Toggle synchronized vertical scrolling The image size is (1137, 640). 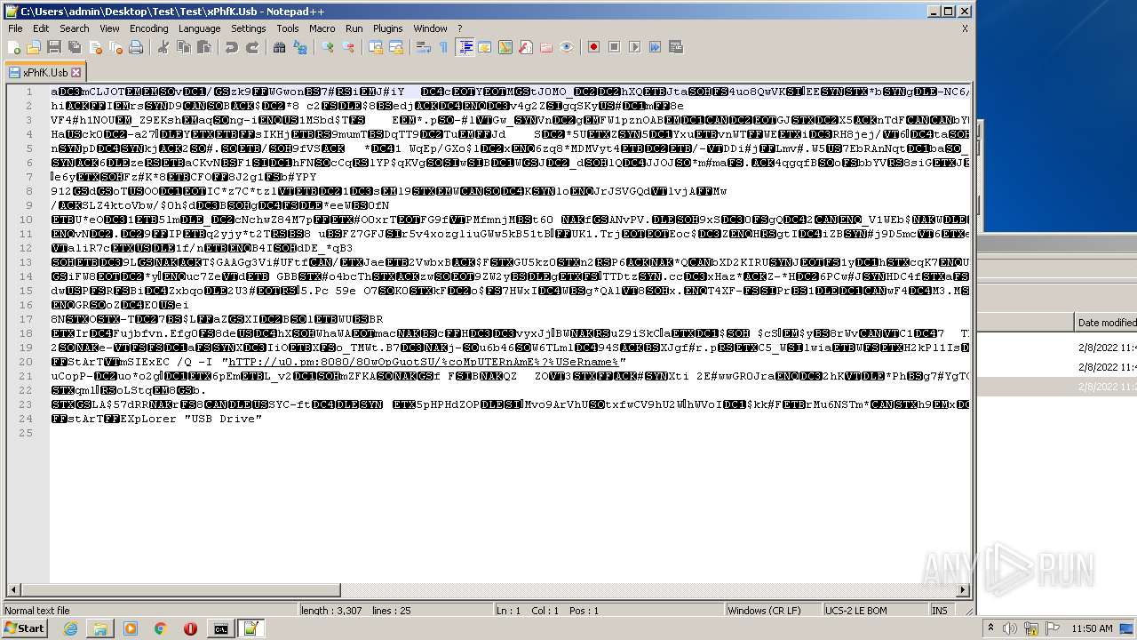[375, 47]
